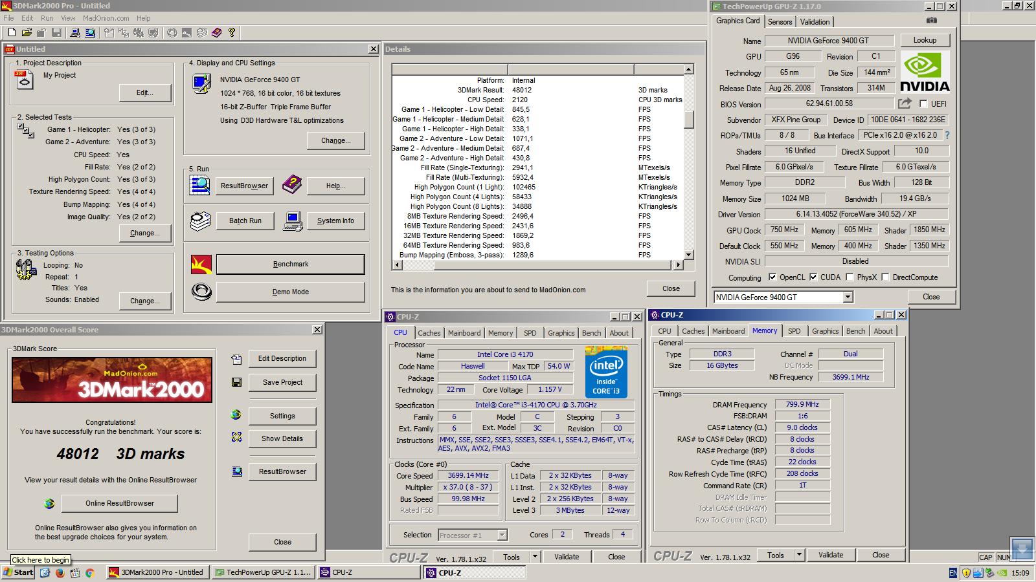The image size is (1036, 582).
Task: Click the testing options gears toolbar icon
Action: [138, 32]
